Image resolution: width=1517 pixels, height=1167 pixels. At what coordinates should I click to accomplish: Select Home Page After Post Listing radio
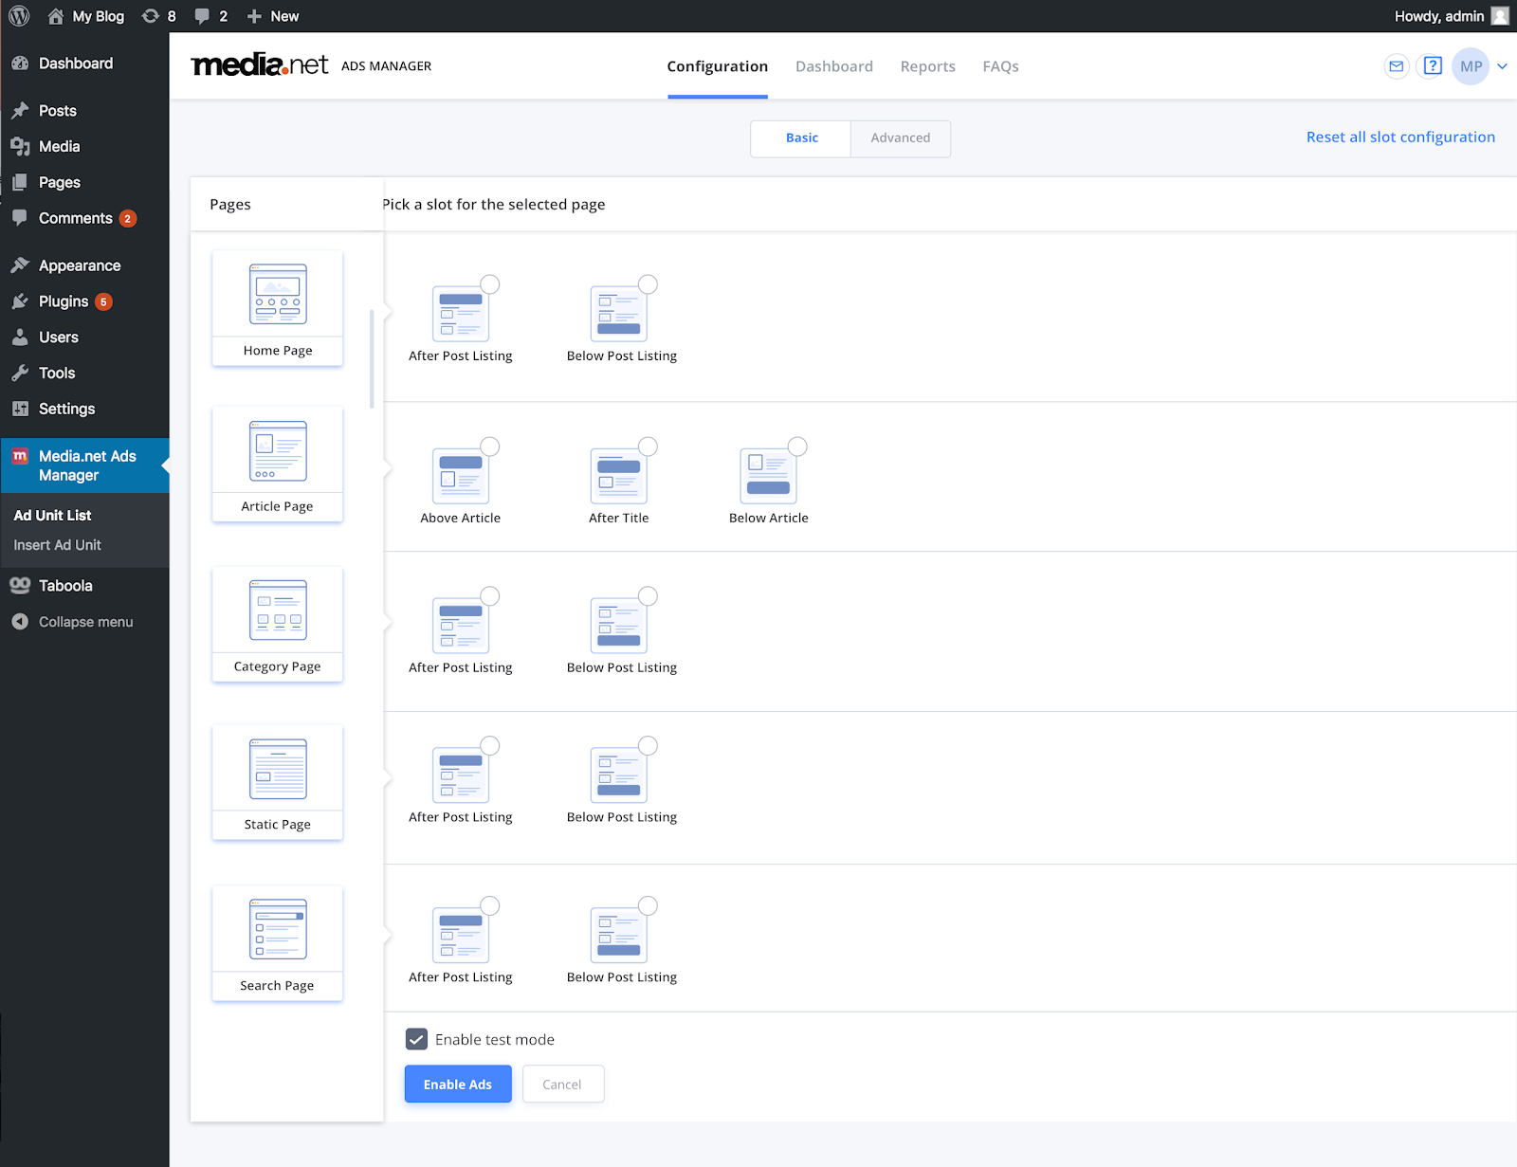coord(490,284)
